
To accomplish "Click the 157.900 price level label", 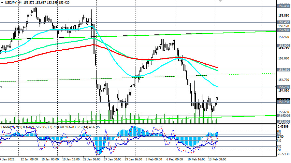I will 283,30.
